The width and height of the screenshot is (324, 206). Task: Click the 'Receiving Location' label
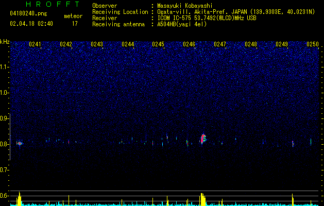120,12
